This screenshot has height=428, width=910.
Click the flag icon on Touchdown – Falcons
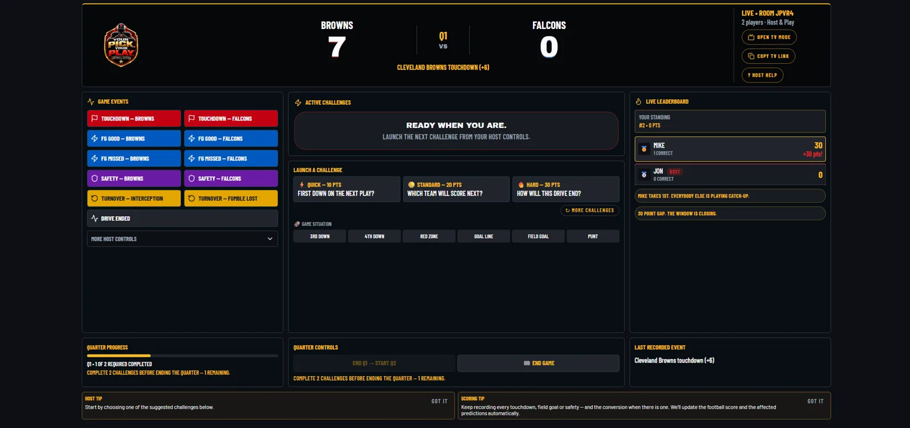tap(192, 118)
